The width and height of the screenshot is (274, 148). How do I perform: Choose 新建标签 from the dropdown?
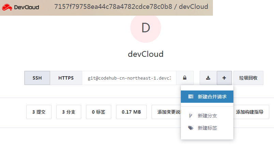point(207,128)
